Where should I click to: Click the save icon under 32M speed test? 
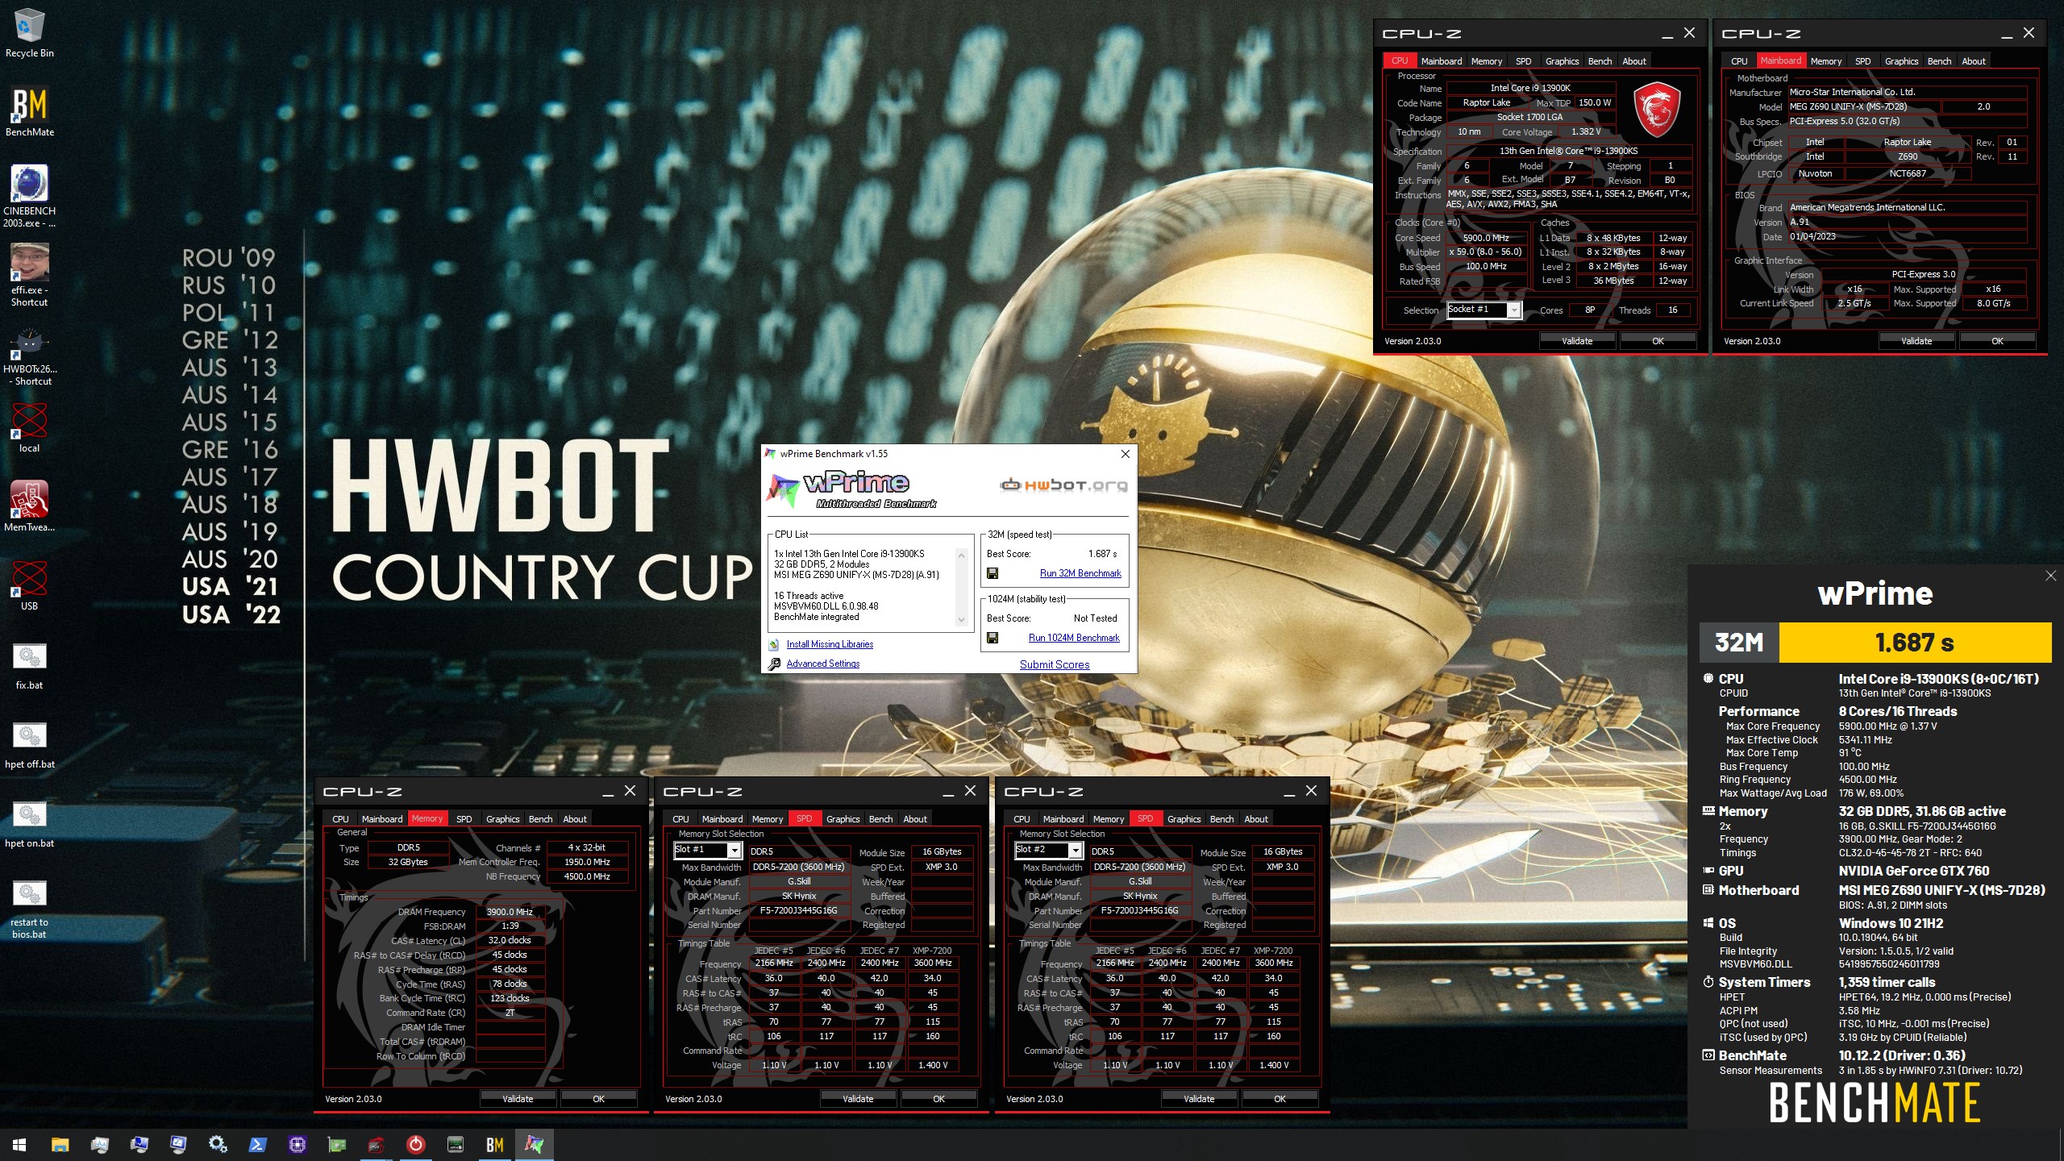coord(992,573)
